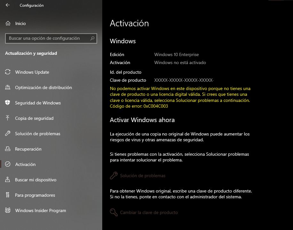Click the Recuperación icon

(x=8, y=149)
